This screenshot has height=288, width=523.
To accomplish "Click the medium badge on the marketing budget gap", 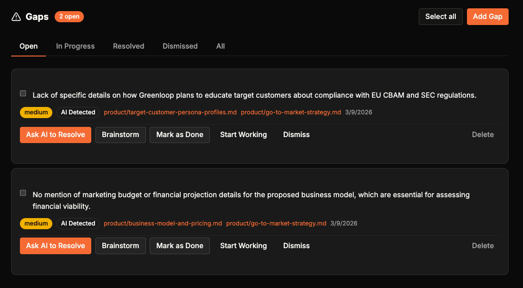I will 36,223.
